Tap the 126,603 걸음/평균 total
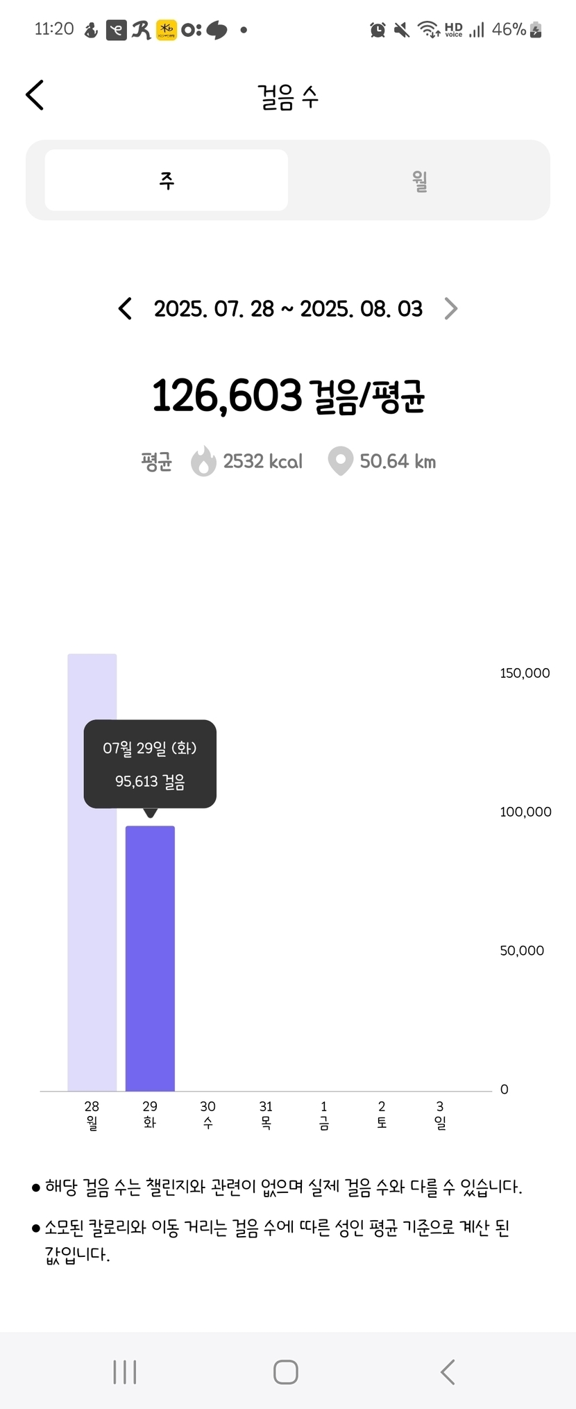 (288, 396)
